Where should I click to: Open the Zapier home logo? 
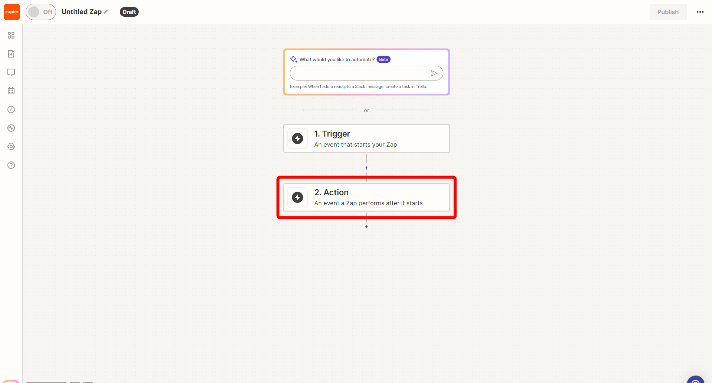(12, 12)
